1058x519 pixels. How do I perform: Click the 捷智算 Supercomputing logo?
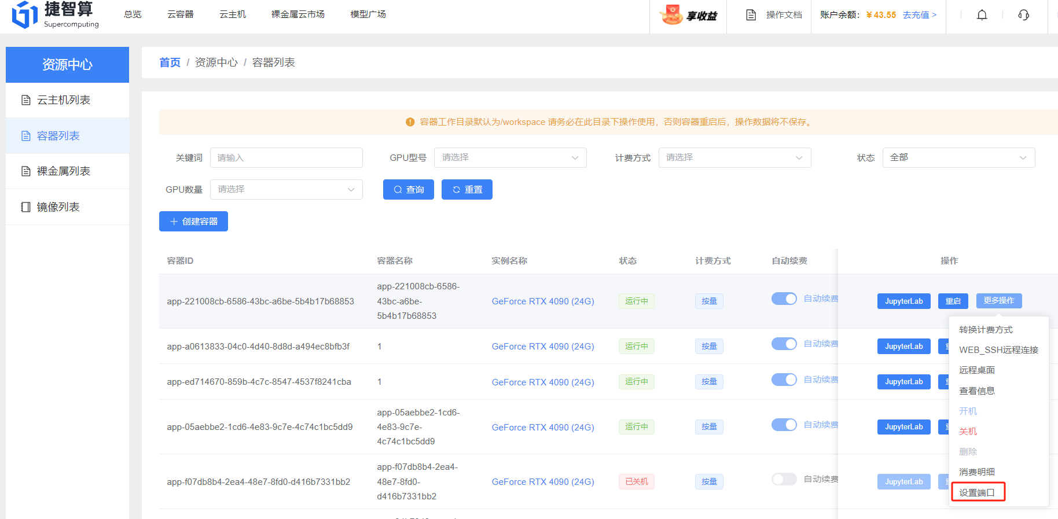click(x=56, y=14)
